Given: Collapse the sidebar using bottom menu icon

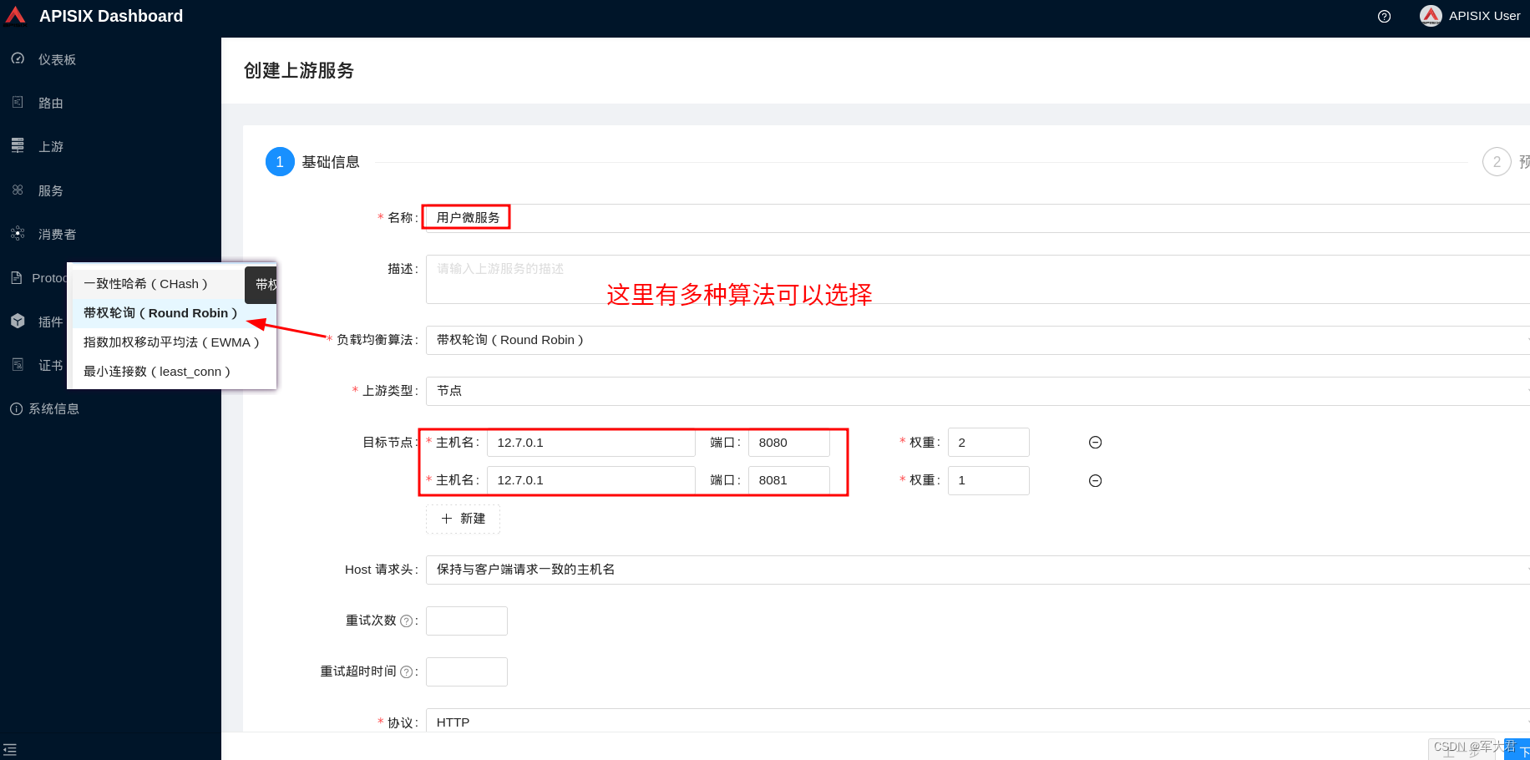Looking at the screenshot, I should coord(10,749).
